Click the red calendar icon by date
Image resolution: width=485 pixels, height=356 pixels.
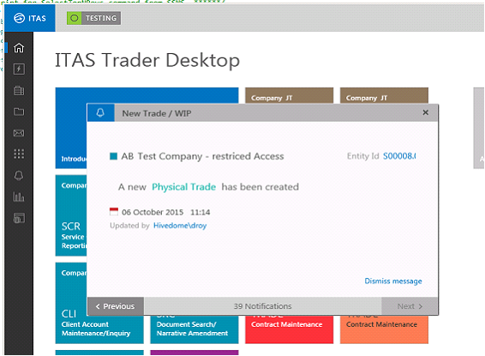click(x=114, y=212)
